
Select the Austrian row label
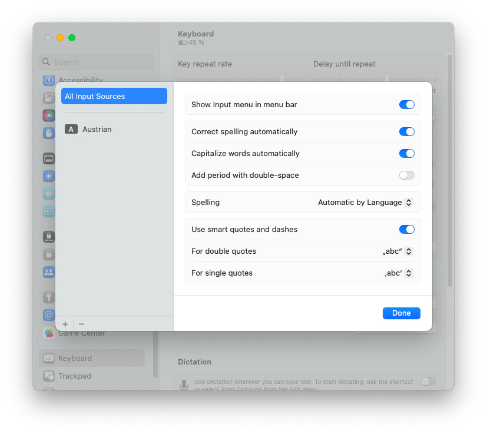(x=97, y=129)
